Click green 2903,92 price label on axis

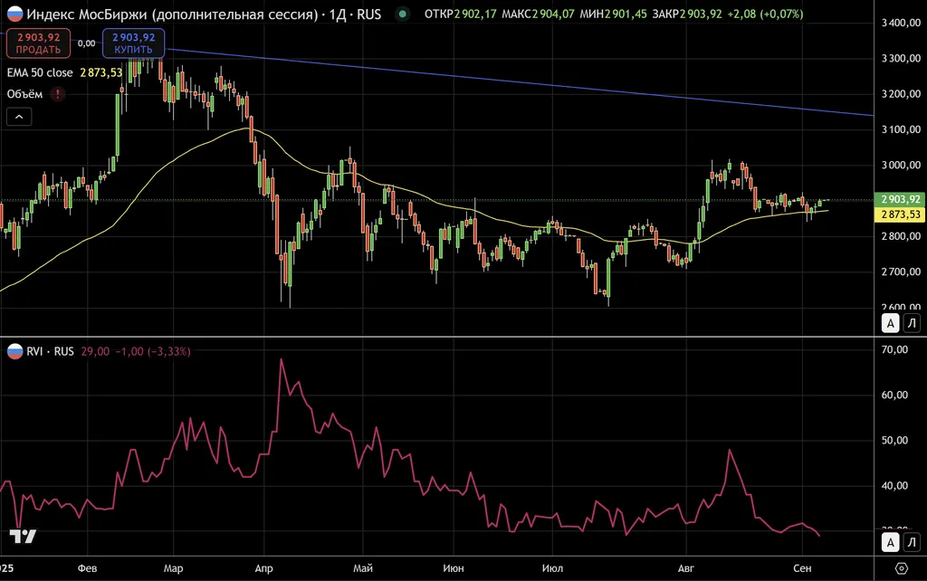[x=900, y=199]
